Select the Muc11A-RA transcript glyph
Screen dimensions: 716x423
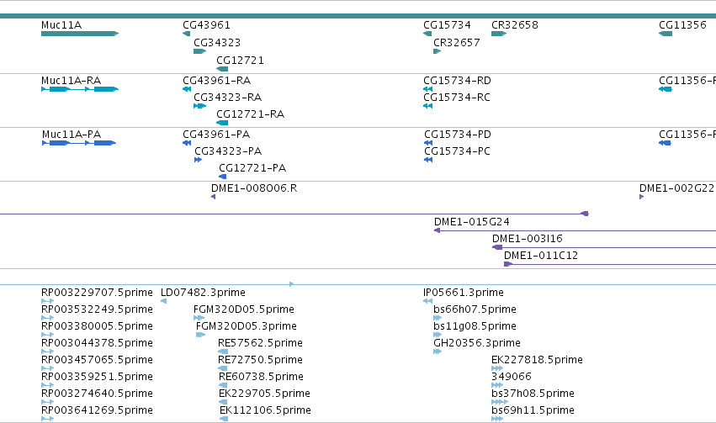[80, 89]
